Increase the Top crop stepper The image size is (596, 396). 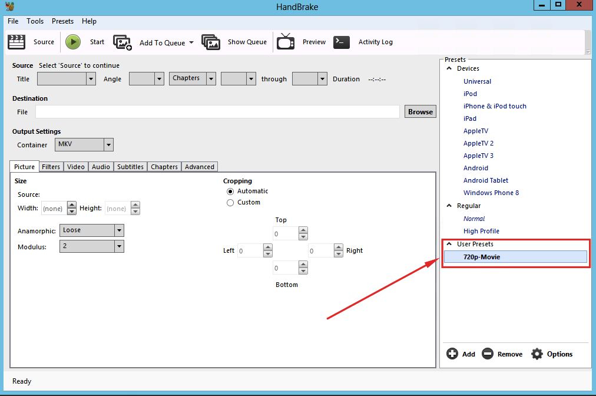(303, 230)
